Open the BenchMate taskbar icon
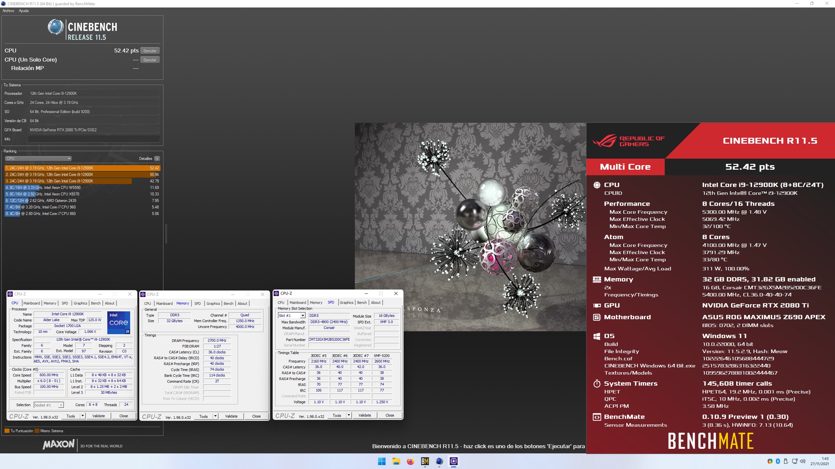Viewport: 835px width, 469px height. pos(425,461)
